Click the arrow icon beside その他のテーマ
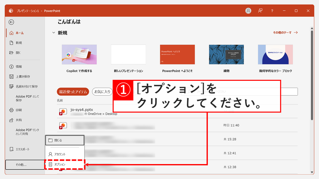319x179 pixels. [x=296, y=32]
